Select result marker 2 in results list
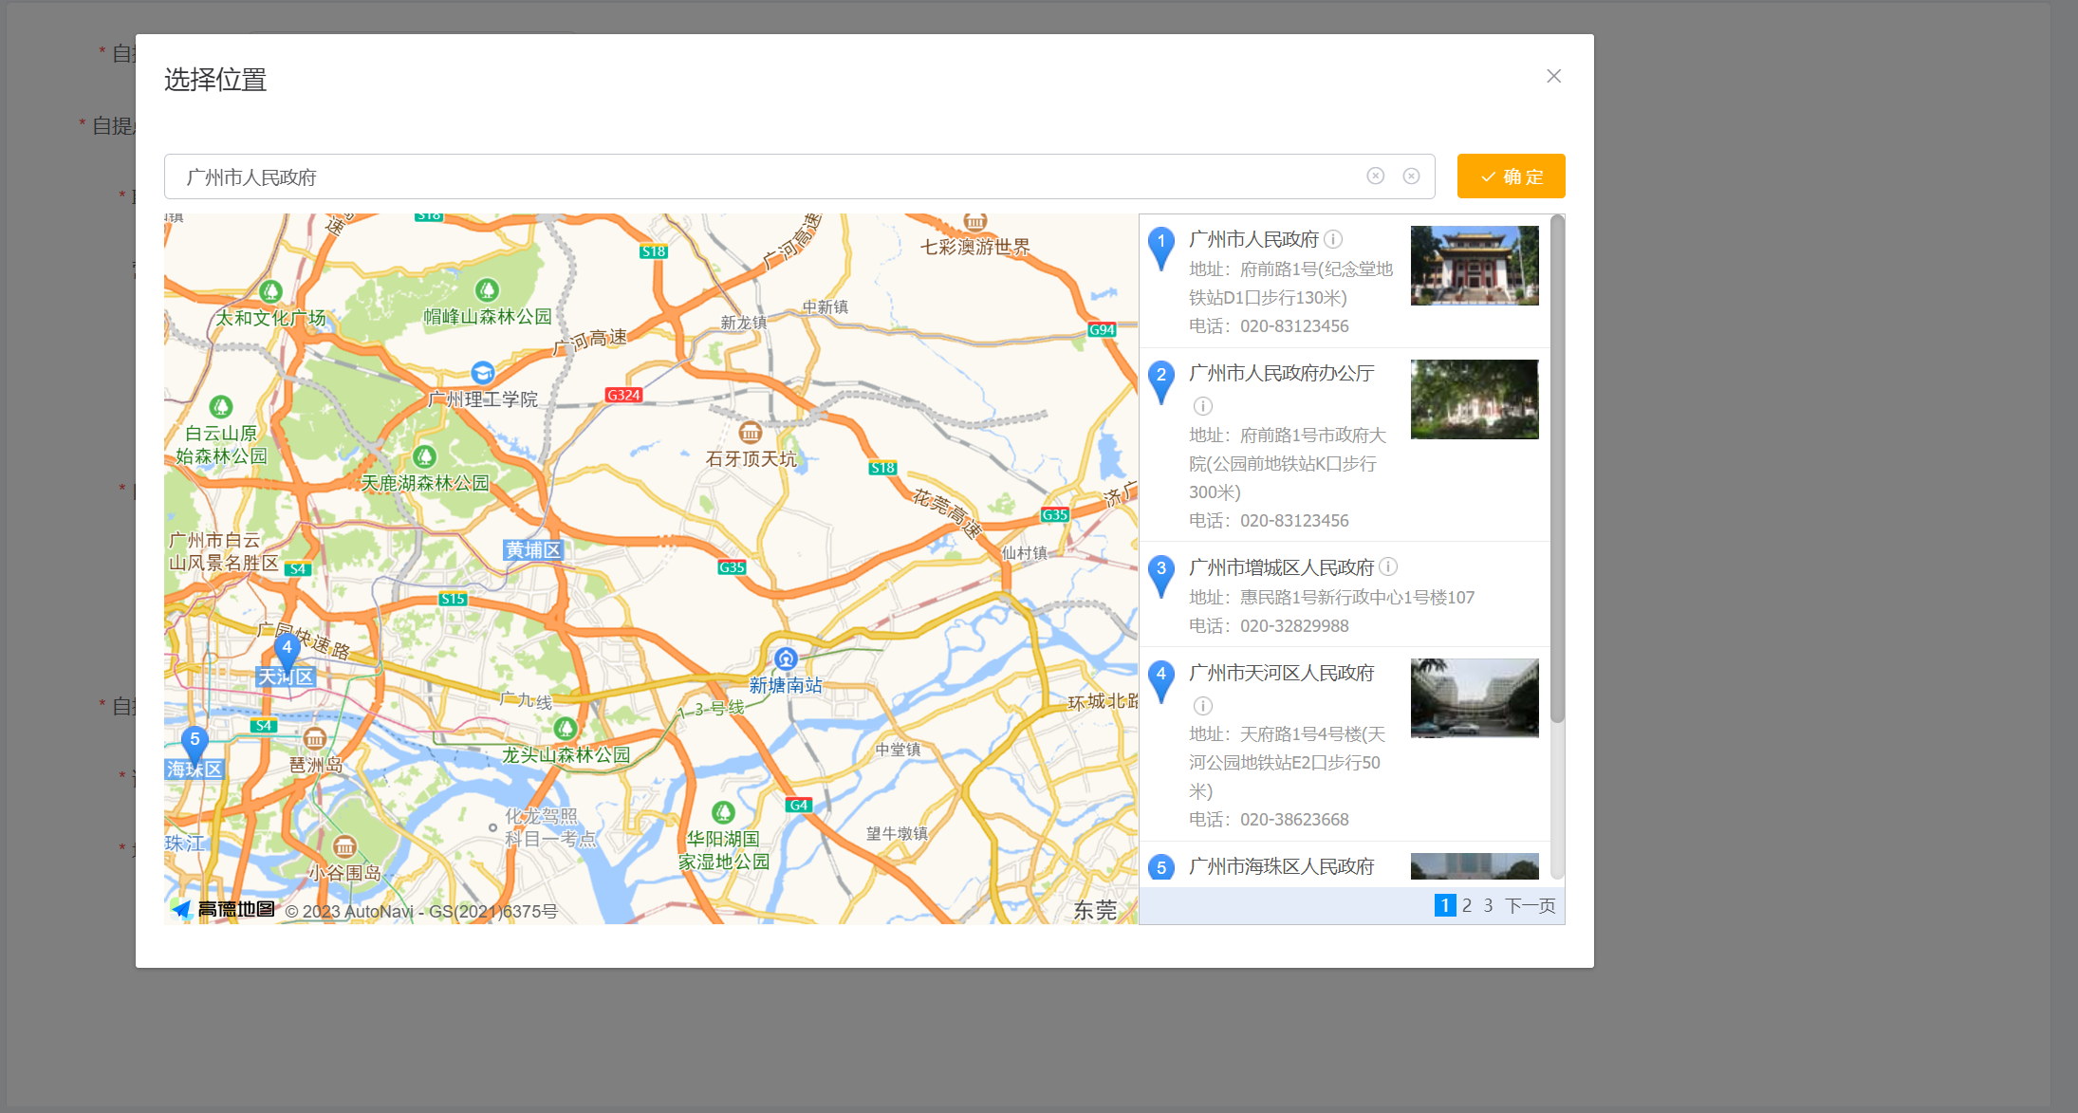The image size is (2078, 1113). [x=1160, y=380]
